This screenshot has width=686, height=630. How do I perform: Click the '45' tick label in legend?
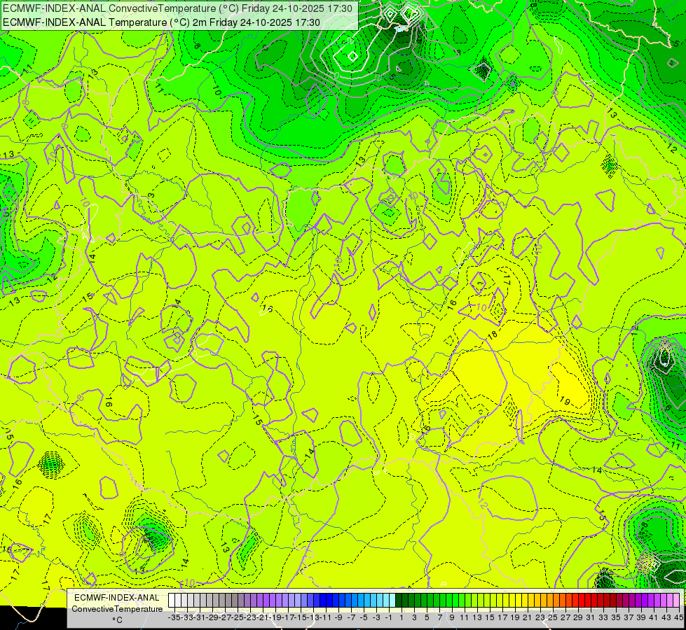pos(678,617)
